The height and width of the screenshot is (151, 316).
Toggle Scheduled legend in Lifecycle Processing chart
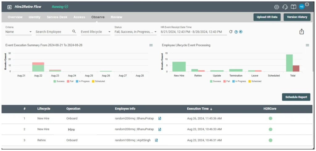[255, 81]
